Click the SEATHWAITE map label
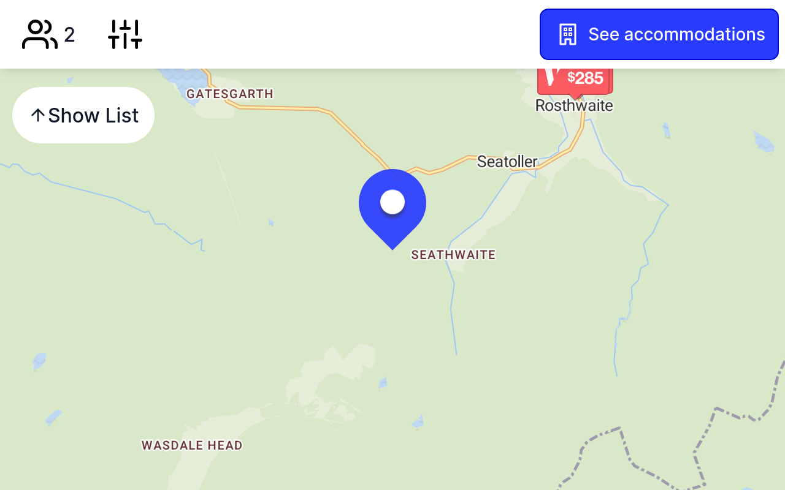 tap(453, 255)
